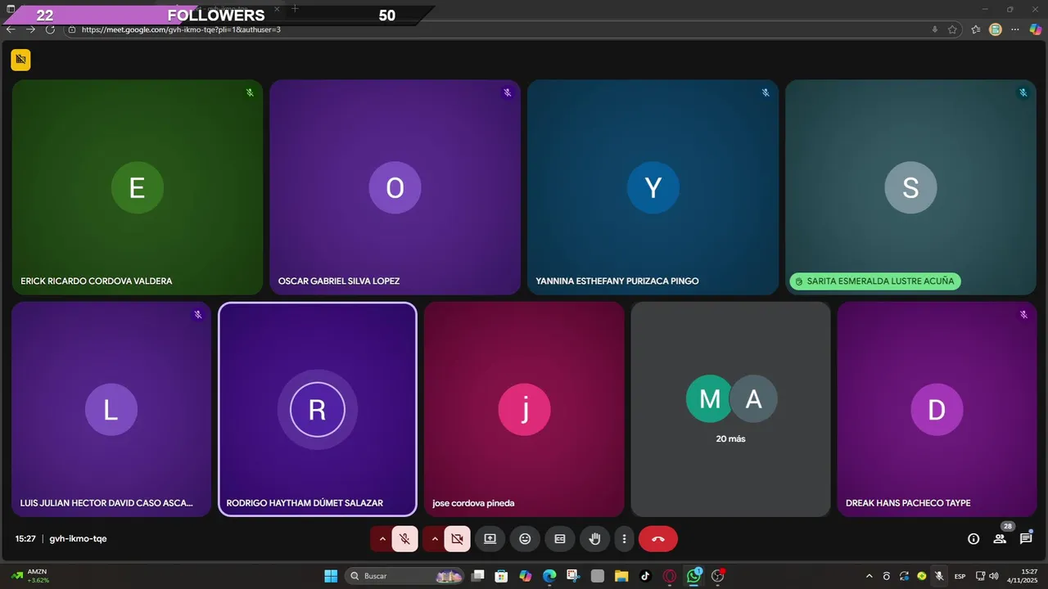Show hidden system tray icons
This screenshot has width=1048, height=589.
pos(869,576)
